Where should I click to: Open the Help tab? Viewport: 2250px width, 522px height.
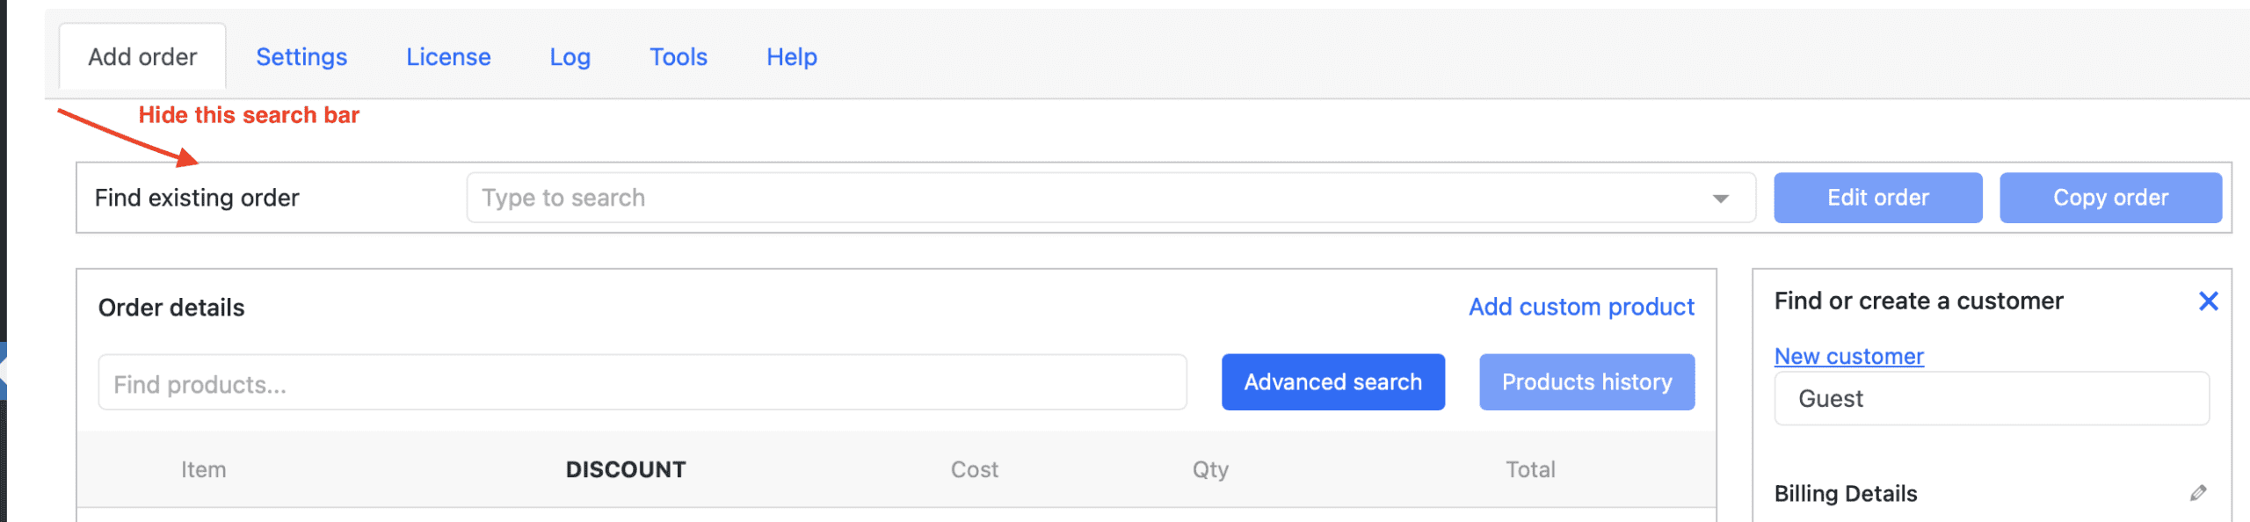790,56
